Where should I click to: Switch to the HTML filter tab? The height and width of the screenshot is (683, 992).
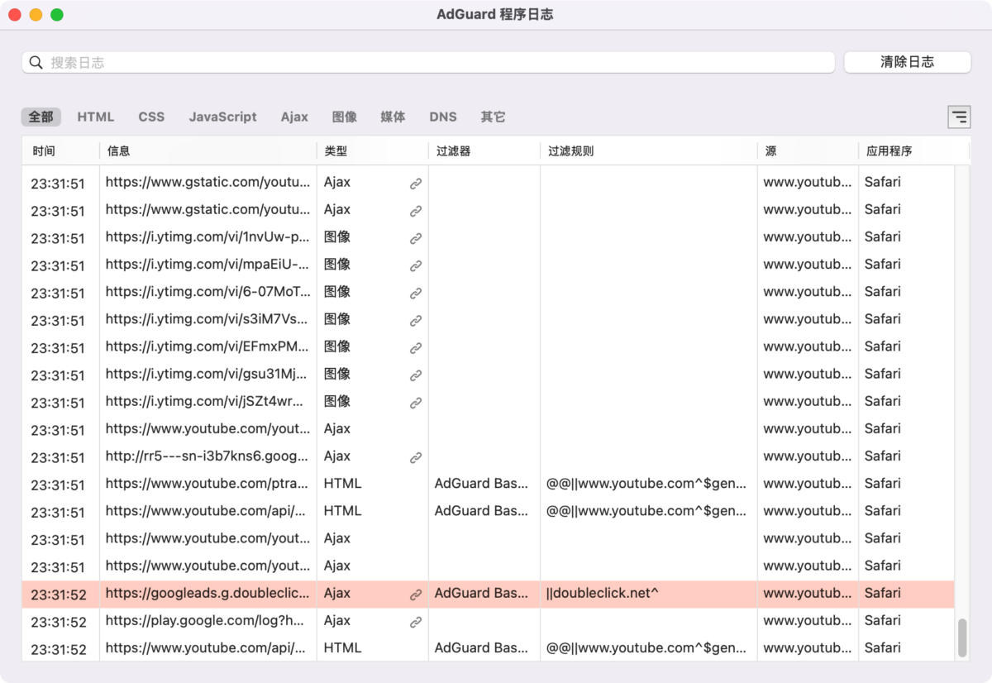click(x=96, y=117)
